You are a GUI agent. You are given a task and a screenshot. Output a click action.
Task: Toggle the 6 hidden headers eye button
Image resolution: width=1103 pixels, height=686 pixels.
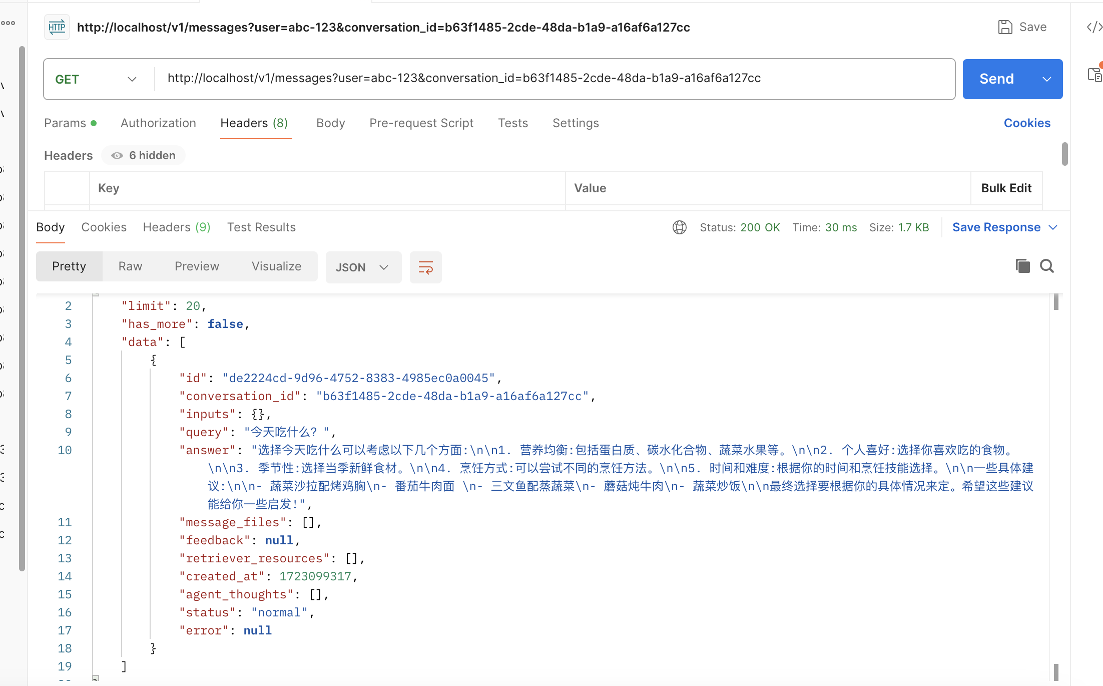click(x=144, y=156)
